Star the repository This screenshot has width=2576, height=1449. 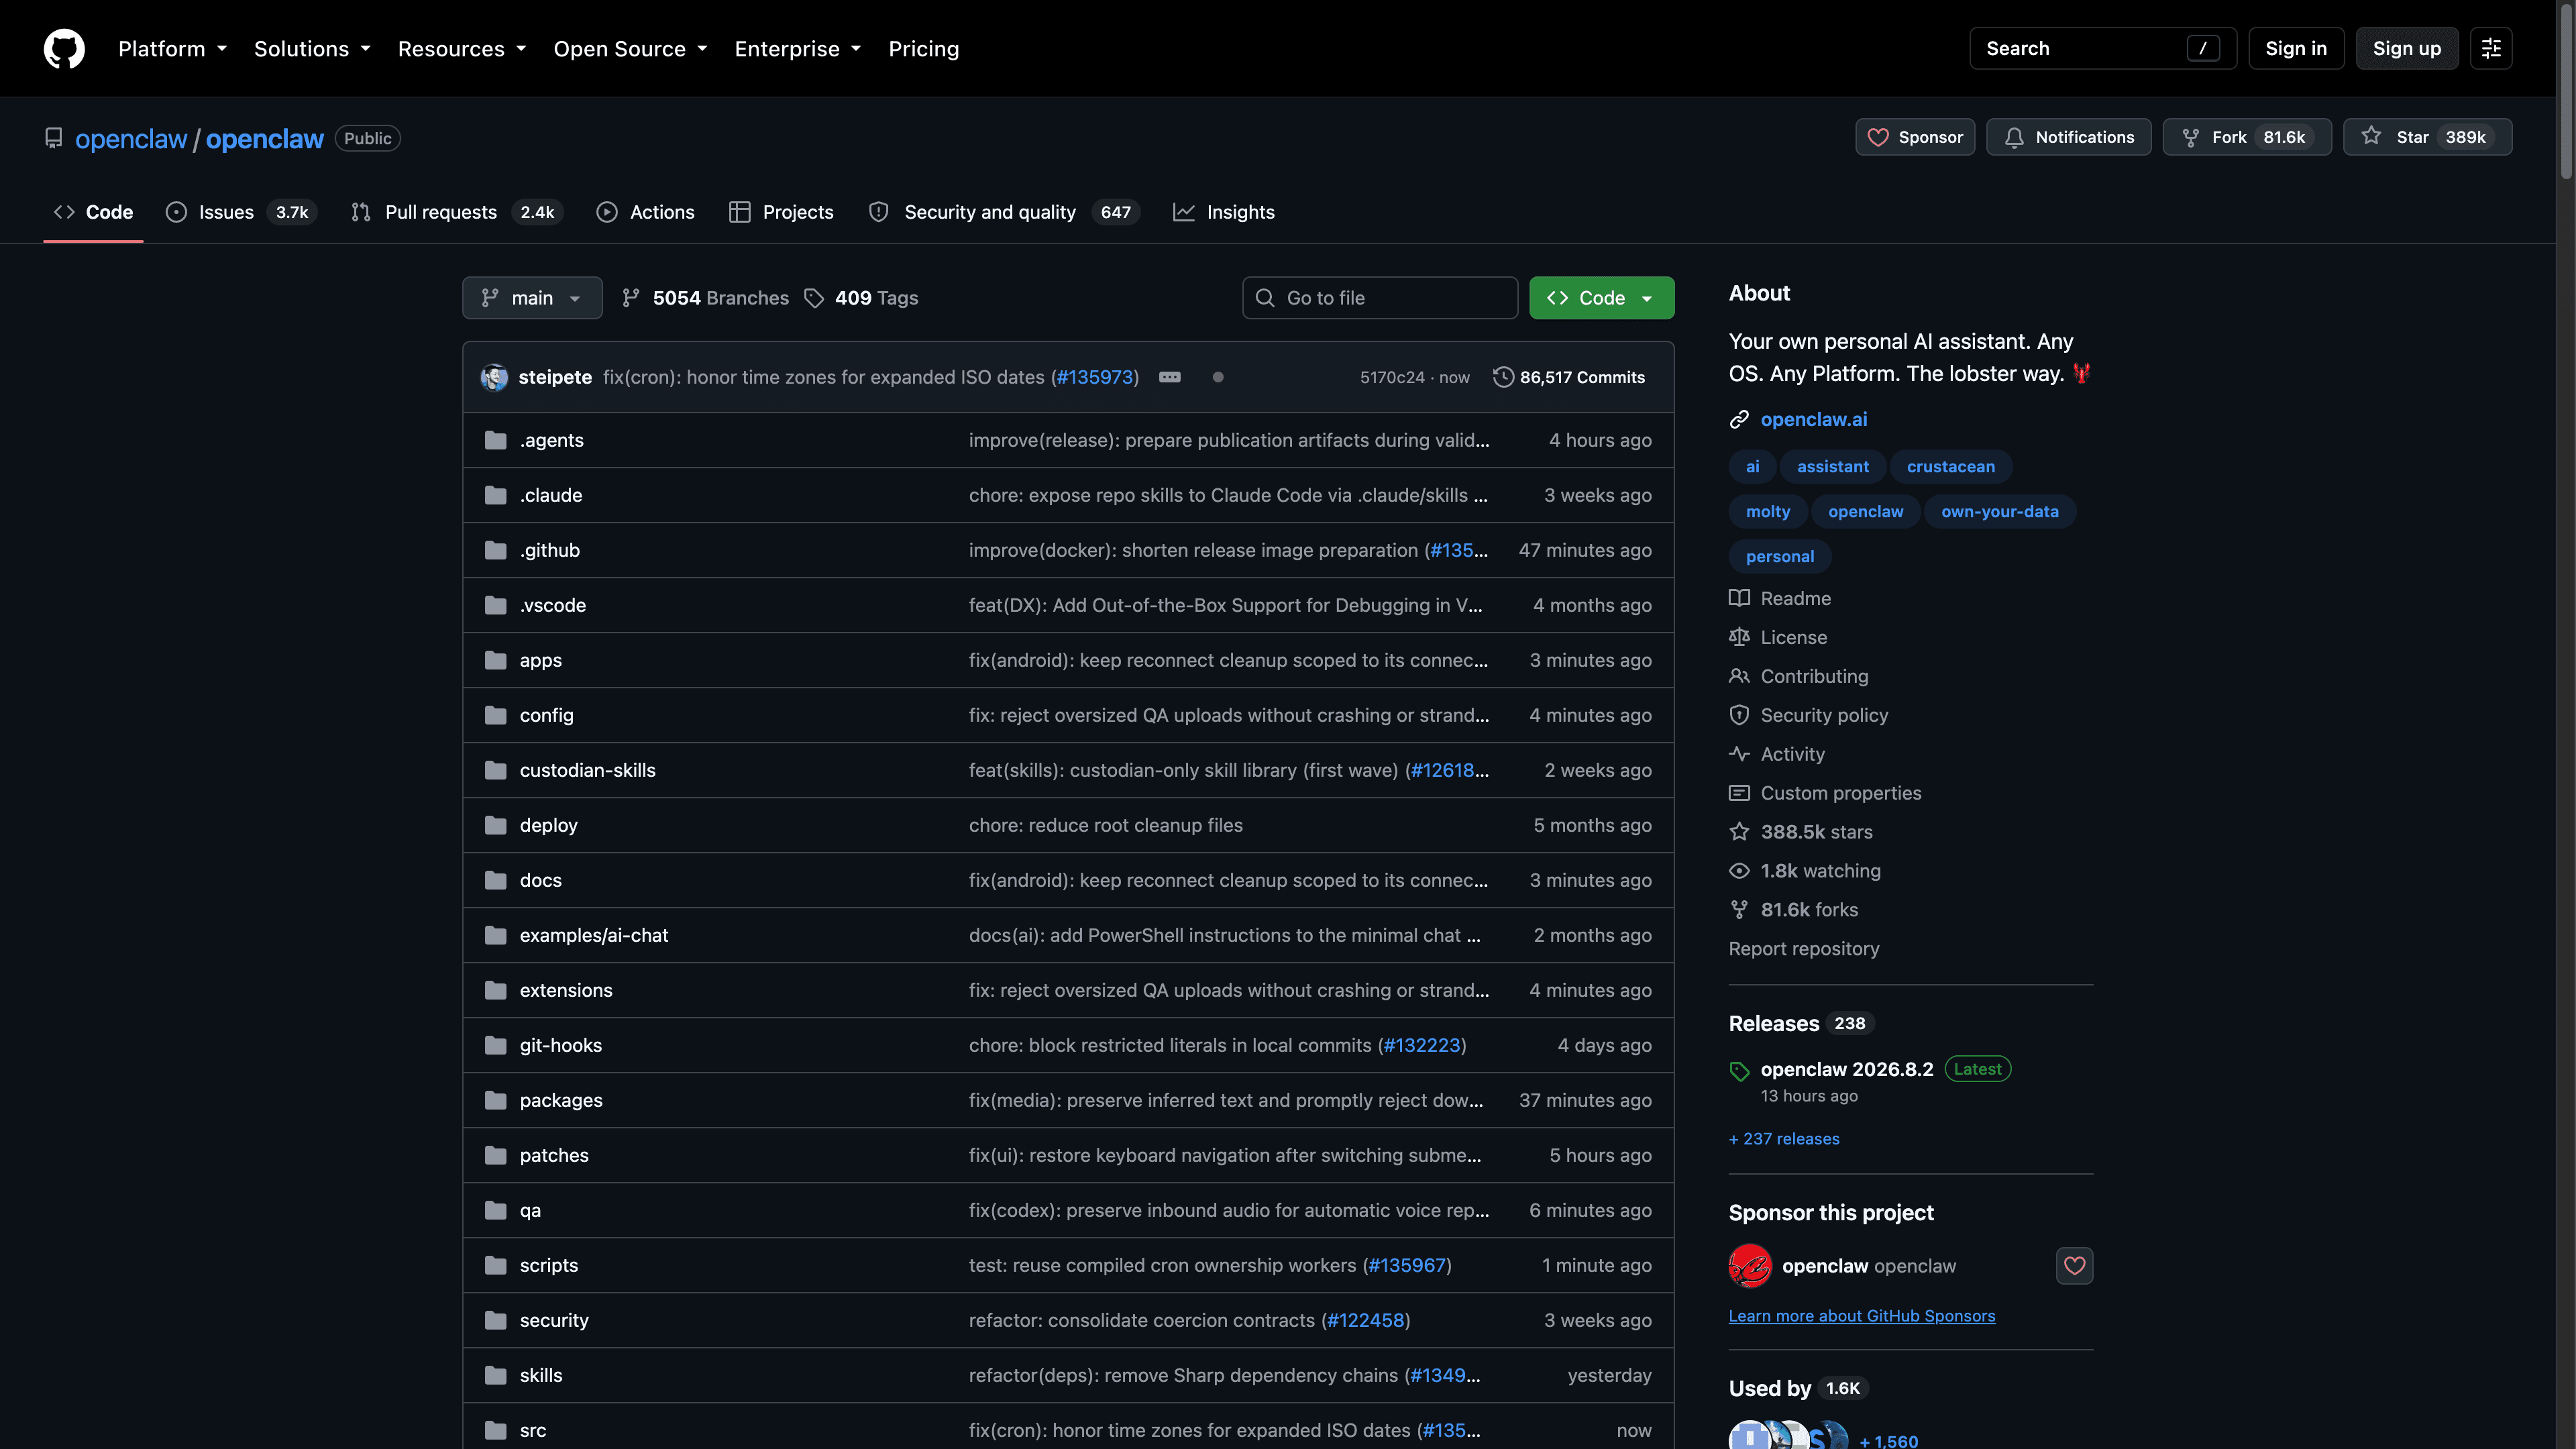point(2427,137)
